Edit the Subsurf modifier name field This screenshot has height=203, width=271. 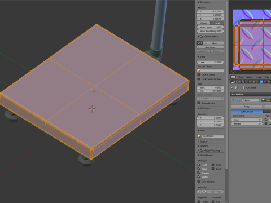251,100
